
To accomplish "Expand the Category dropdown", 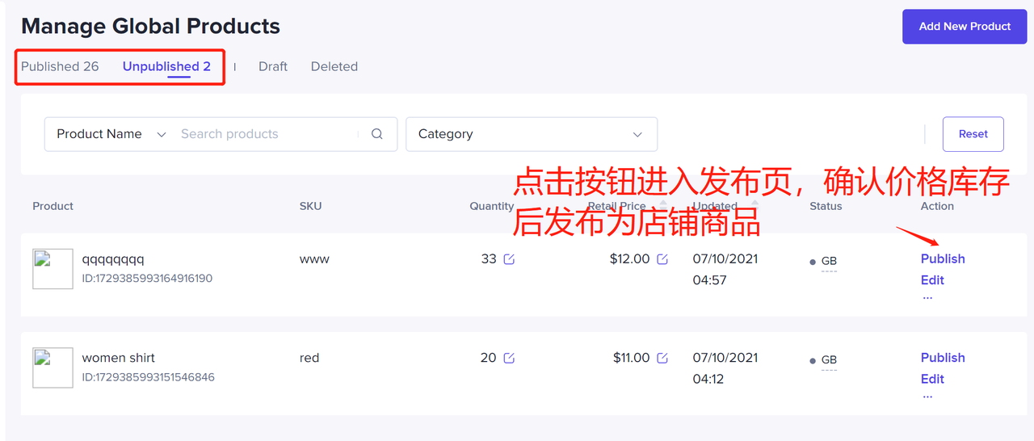I will point(531,134).
